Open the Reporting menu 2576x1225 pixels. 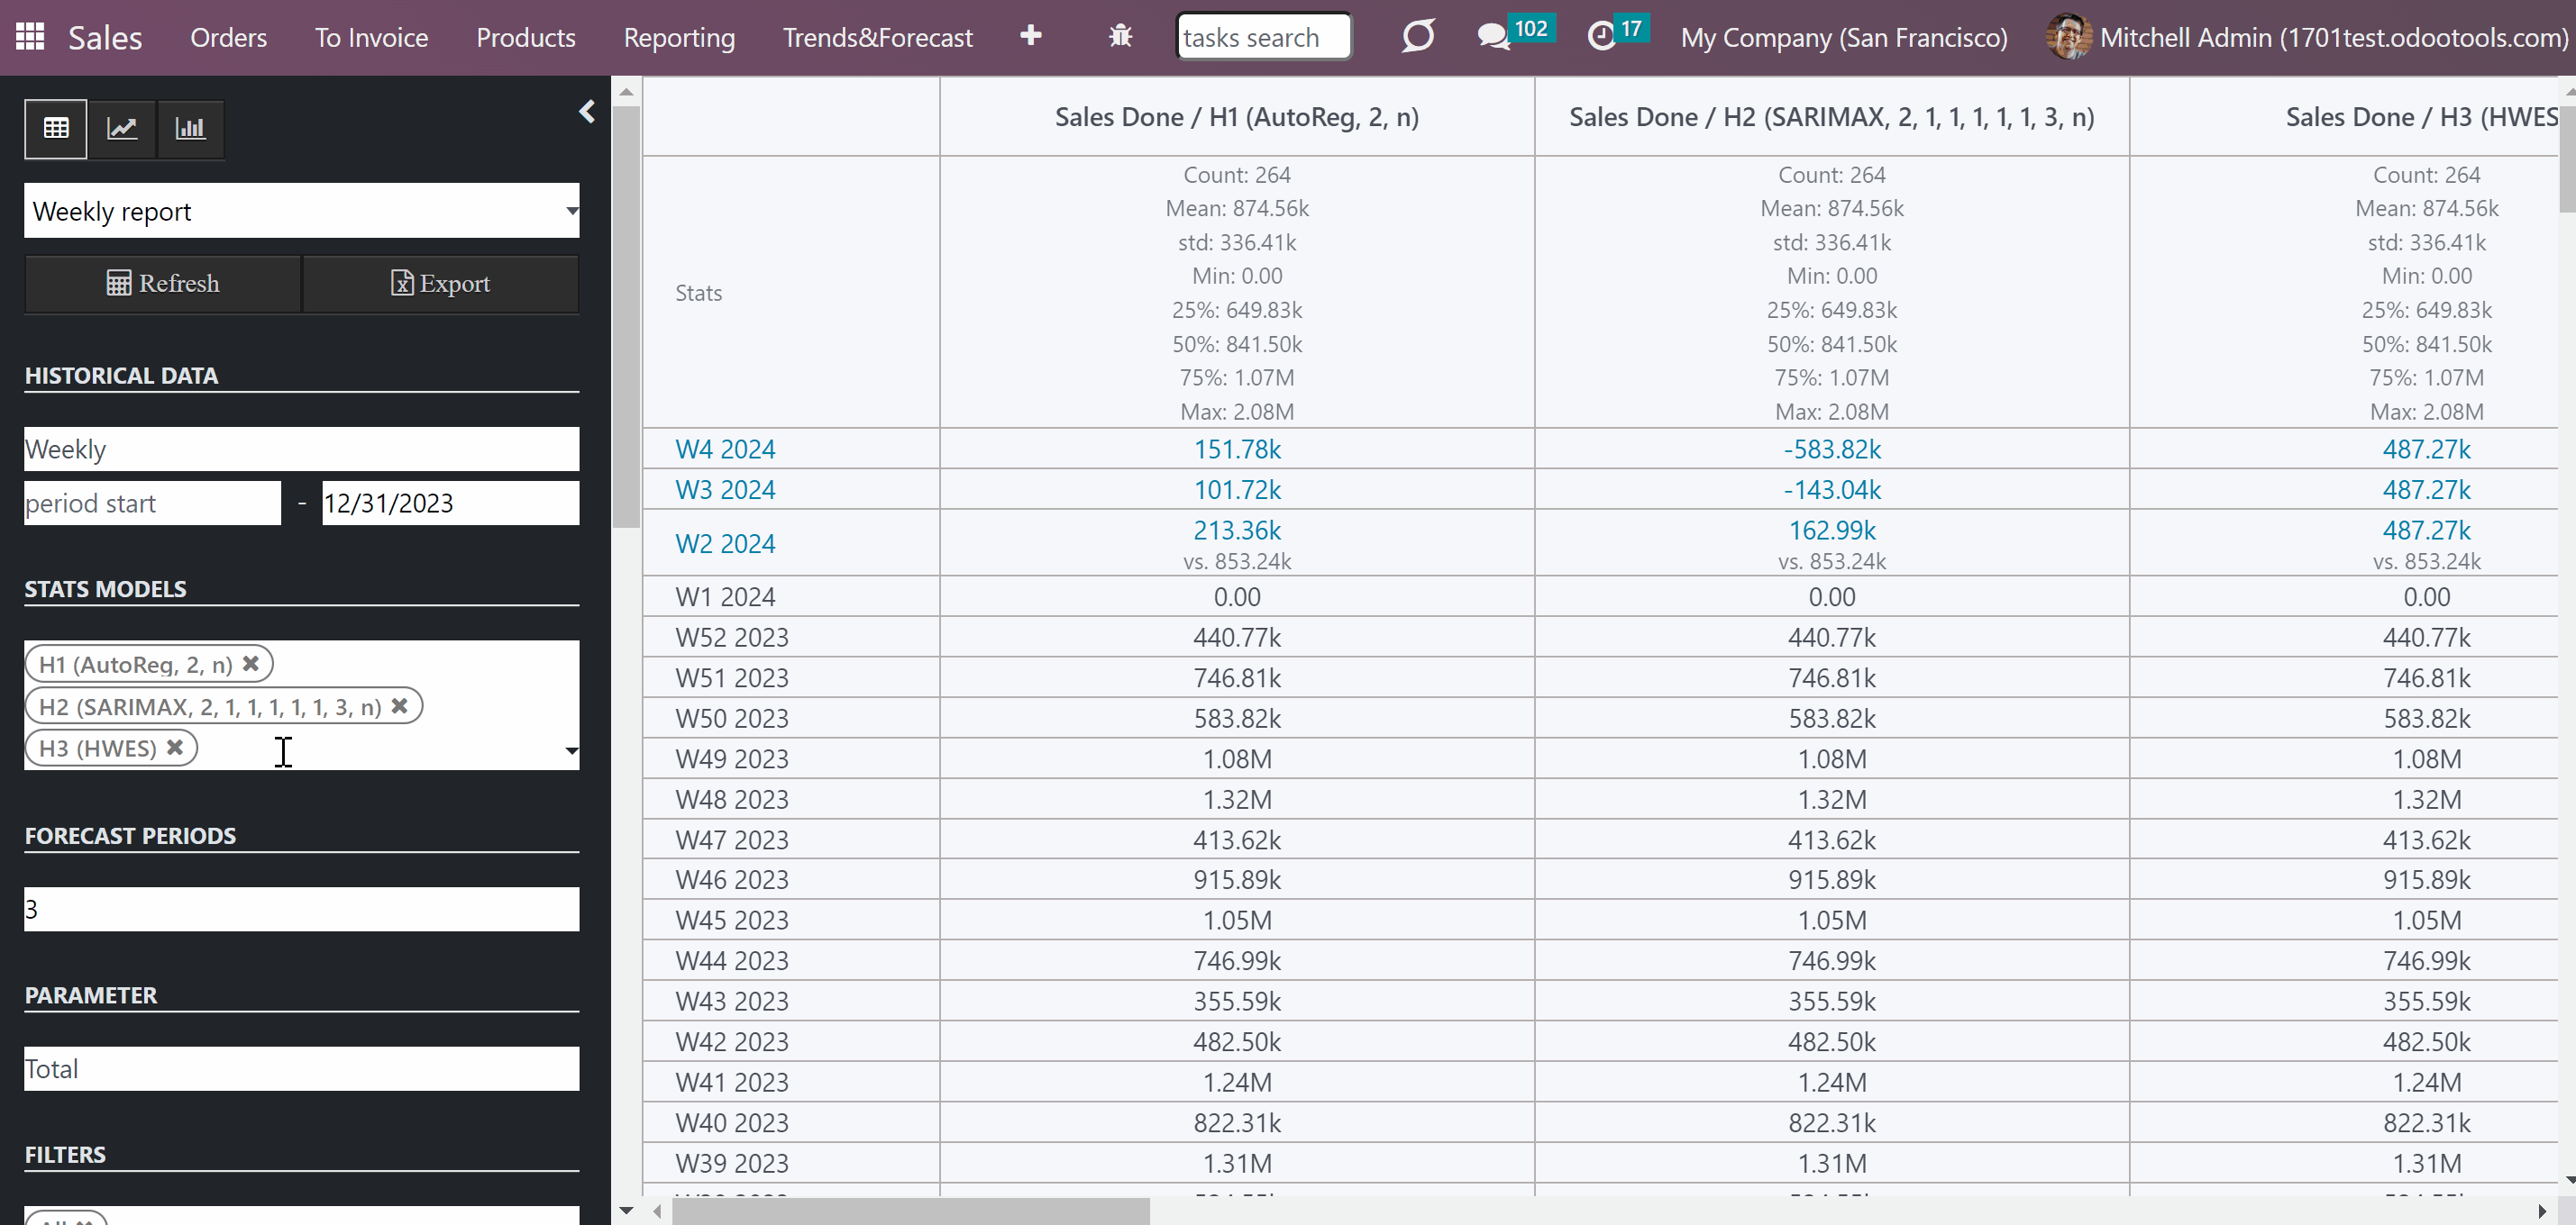click(679, 38)
